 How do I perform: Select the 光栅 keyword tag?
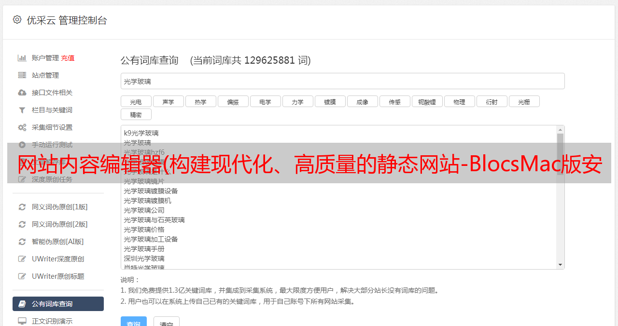[524, 101]
